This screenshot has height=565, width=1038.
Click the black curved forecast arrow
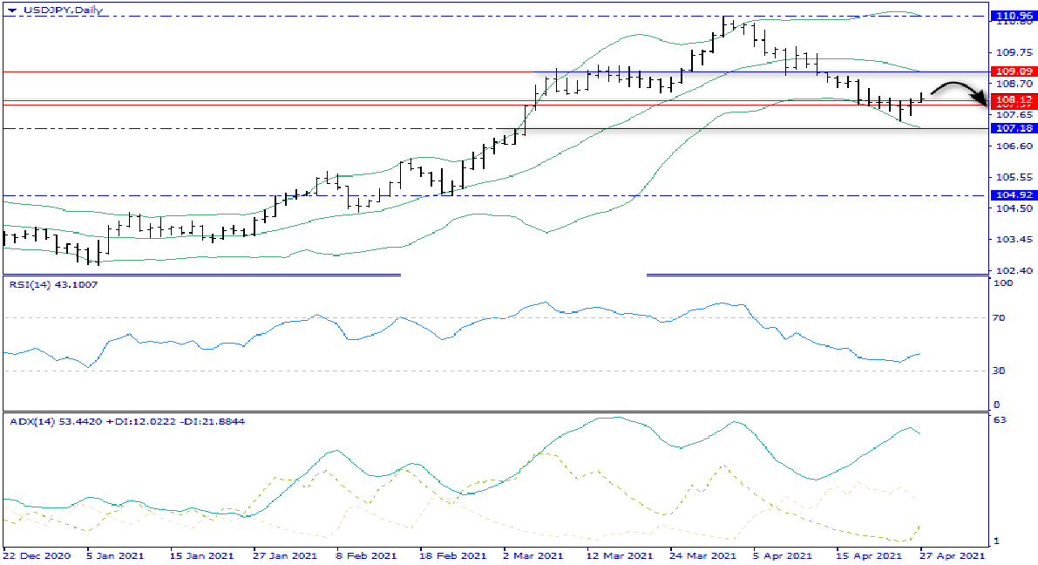tap(959, 90)
